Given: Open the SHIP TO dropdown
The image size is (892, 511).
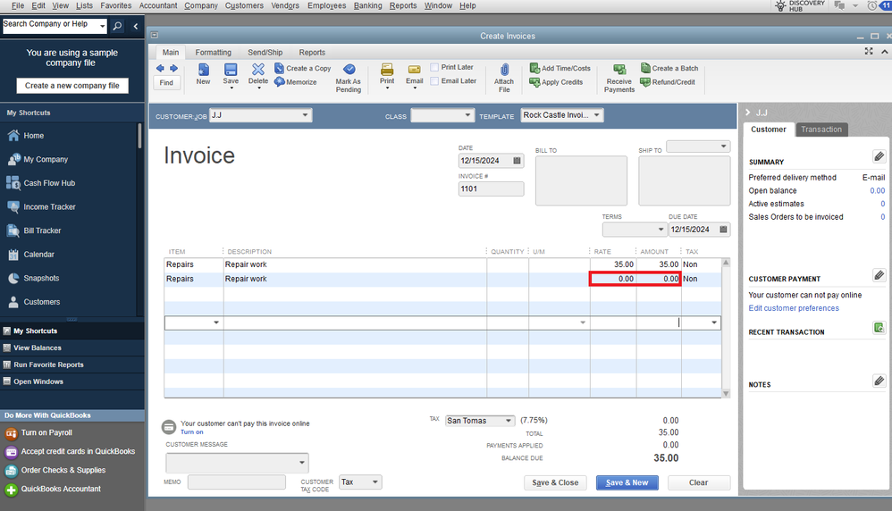Looking at the screenshot, I should point(724,147).
